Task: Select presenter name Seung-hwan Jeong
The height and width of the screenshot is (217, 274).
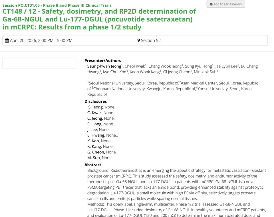Action: 104,66
